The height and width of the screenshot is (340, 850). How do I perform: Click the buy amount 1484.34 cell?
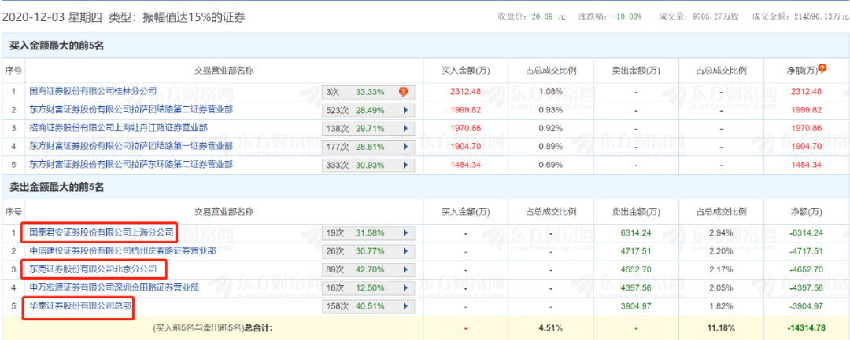(x=464, y=164)
